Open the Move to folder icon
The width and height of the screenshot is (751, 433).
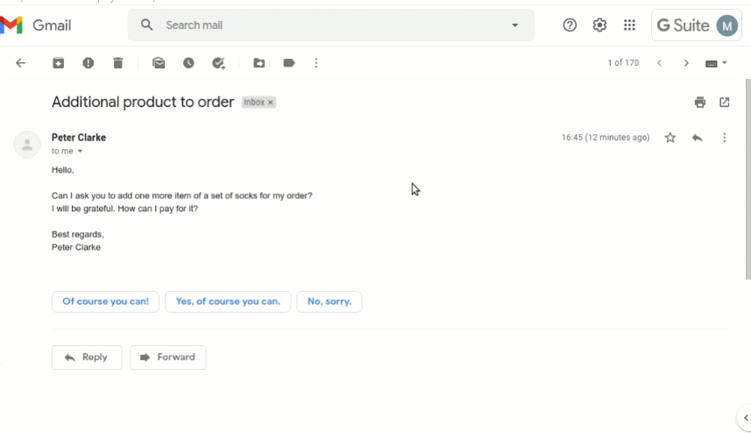259,63
